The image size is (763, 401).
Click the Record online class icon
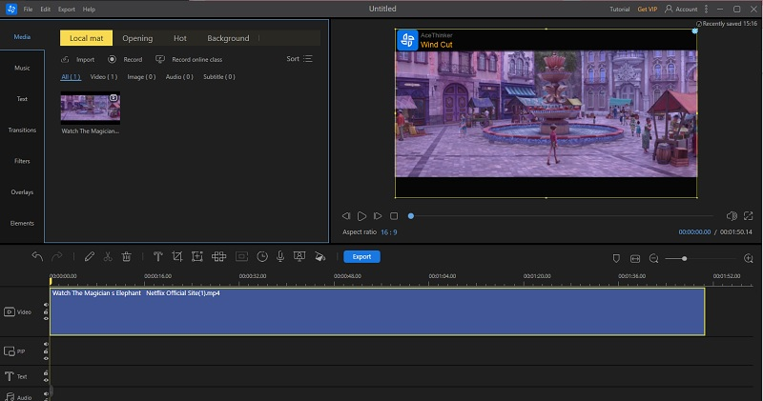click(159, 59)
